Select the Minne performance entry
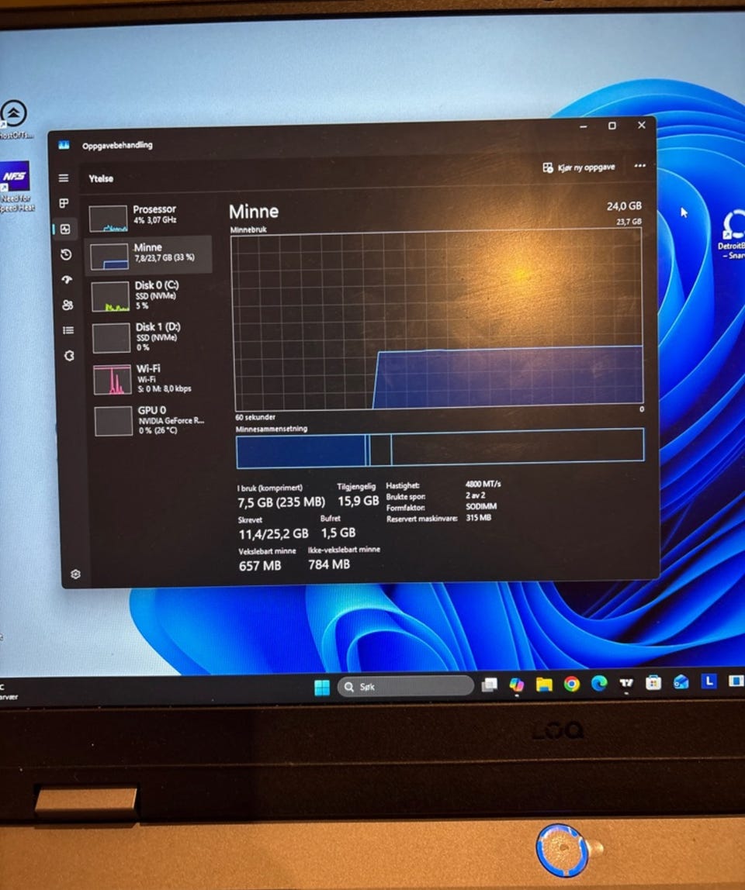This screenshot has width=745, height=890. 149,255
